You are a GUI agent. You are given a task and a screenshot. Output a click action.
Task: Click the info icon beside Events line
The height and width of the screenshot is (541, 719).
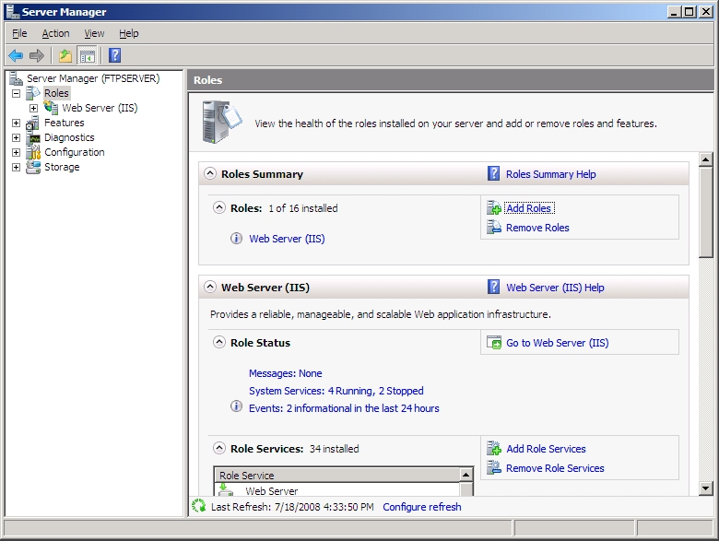tap(236, 406)
